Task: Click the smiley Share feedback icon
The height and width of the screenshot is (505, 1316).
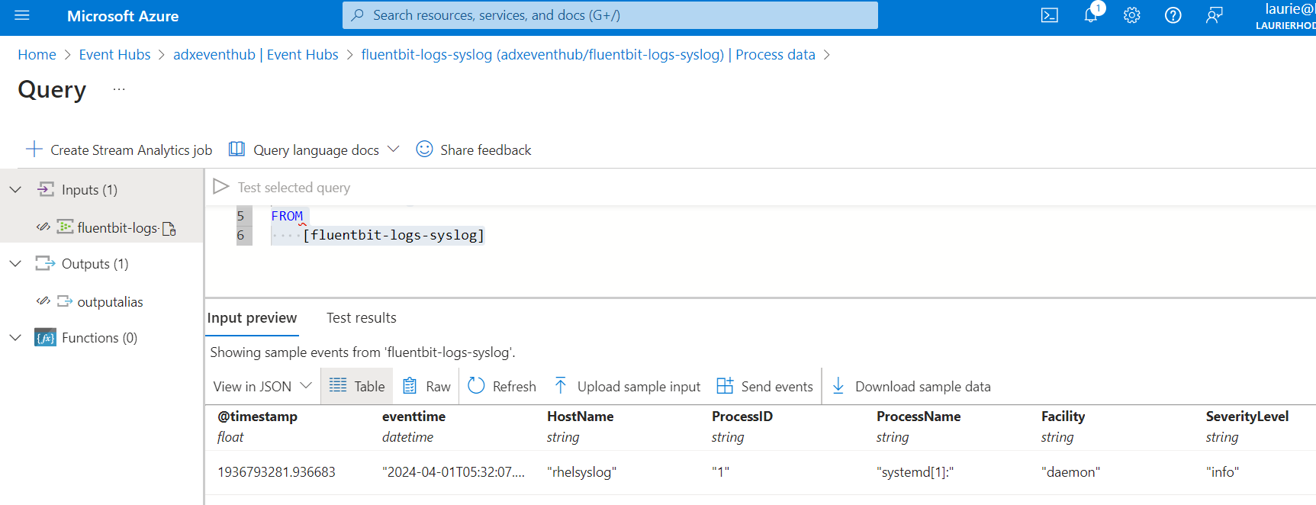Action: [x=424, y=150]
